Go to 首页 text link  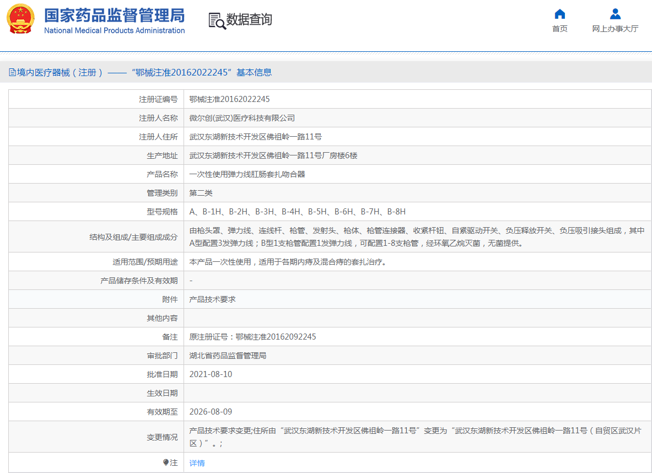click(559, 29)
